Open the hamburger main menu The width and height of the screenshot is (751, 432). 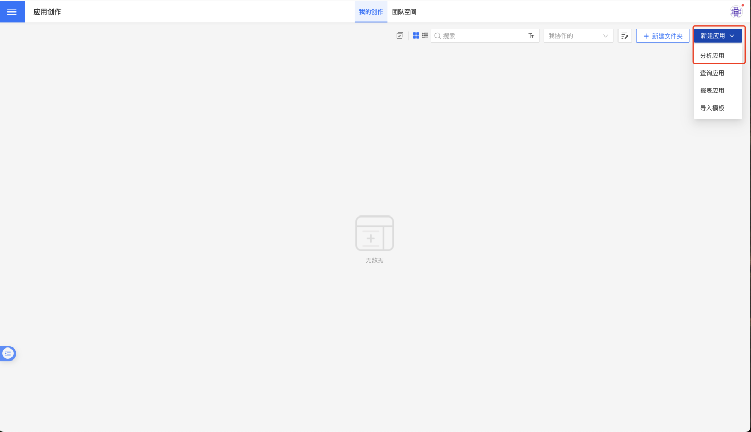pos(11,11)
